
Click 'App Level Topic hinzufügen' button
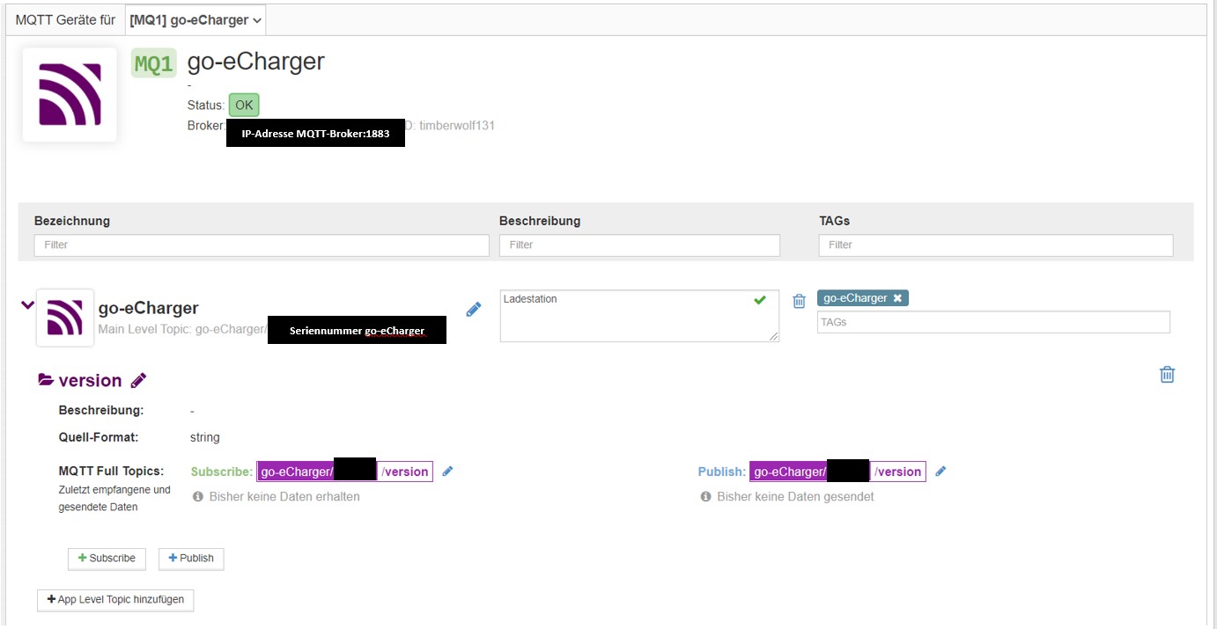[x=115, y=600]
